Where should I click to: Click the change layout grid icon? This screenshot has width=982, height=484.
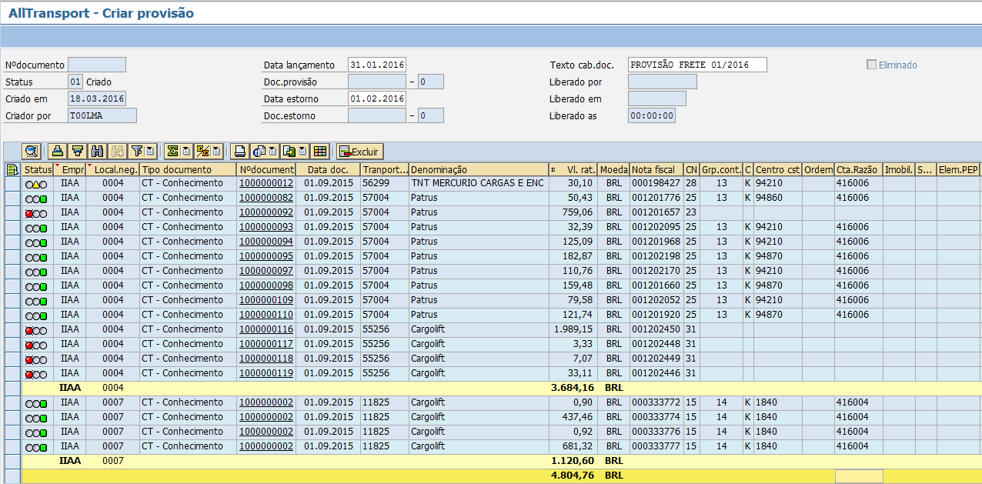click(x=320, y=152)
